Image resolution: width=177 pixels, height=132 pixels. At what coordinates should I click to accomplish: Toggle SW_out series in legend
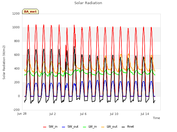70,127
